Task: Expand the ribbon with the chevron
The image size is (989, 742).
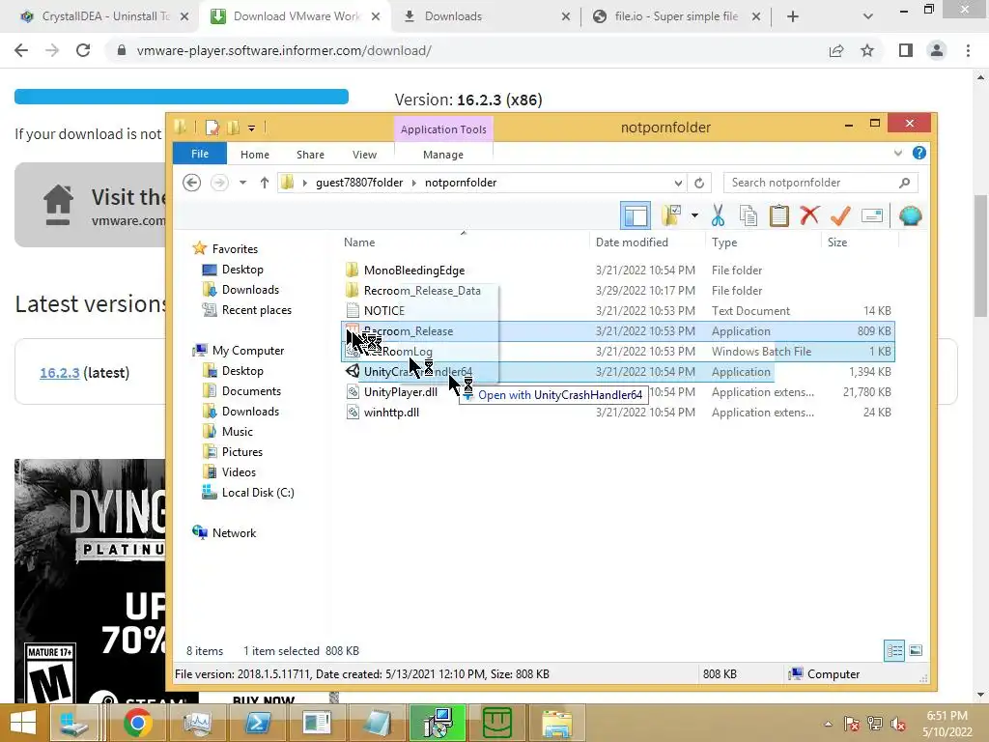Action: [x=898, y=153]
